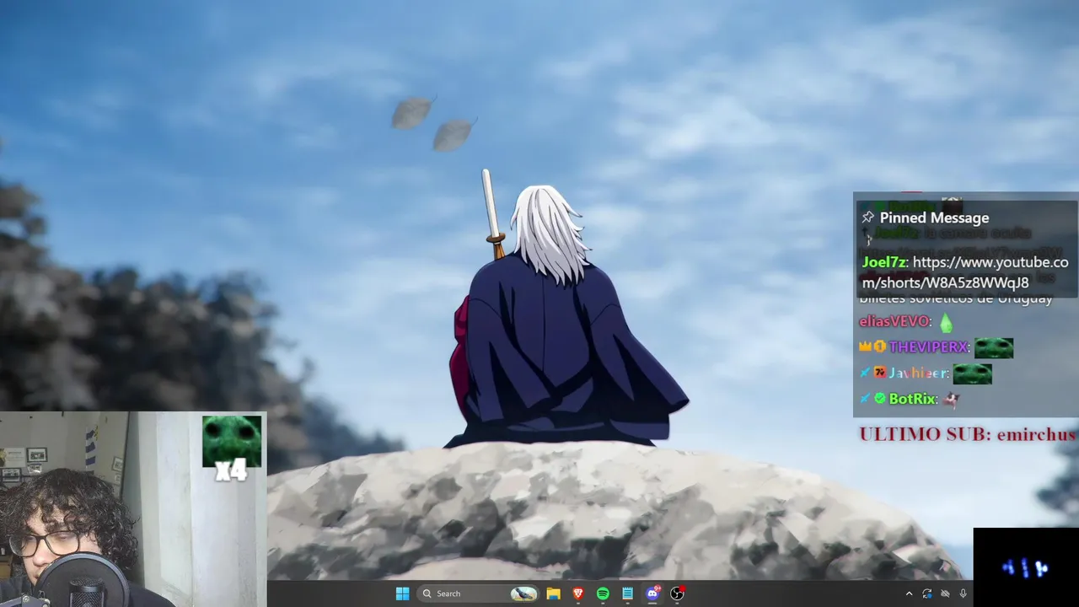Viewport: 1079px width, 607px height.
Task: Click the streamer webcam overlay
Action: [x=133, y=509]
